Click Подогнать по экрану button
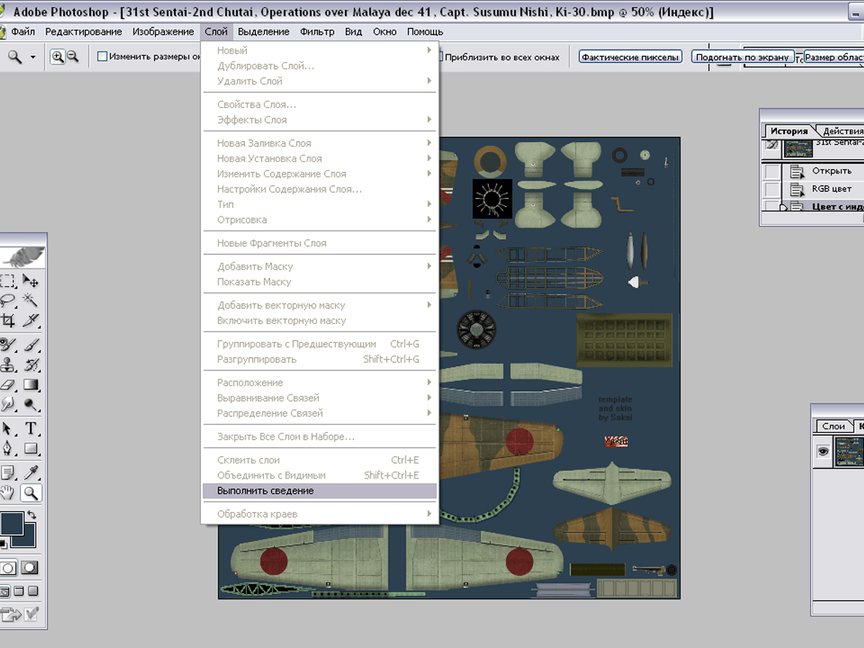The width and height of the screenshot is (864, 648). pos(742,57)
